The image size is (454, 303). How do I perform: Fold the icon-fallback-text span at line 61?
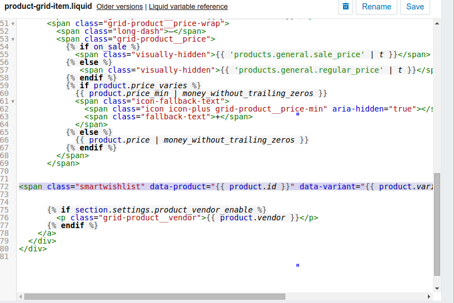[x=13, y=102]
